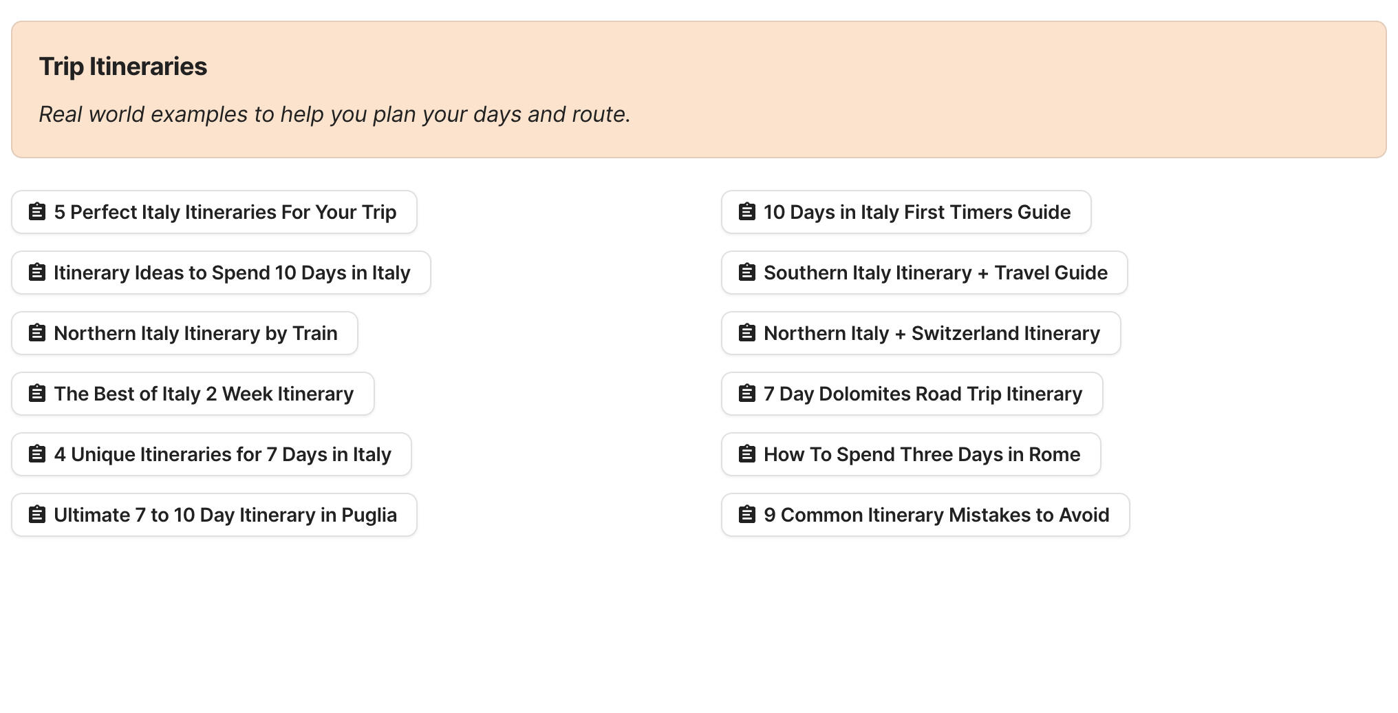Open Northern Italy + Switzerland Itinerary
Viewport: 1398px width, 713px height.
tap(922, 333)
